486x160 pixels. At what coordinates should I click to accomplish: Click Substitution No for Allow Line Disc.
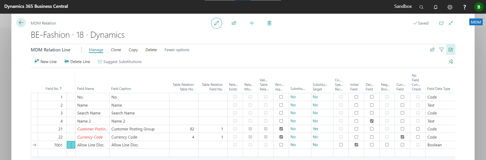click(293, 145)
